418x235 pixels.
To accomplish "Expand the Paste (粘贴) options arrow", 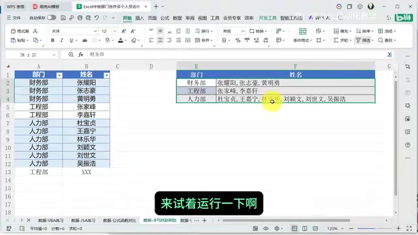I will 27,40.
